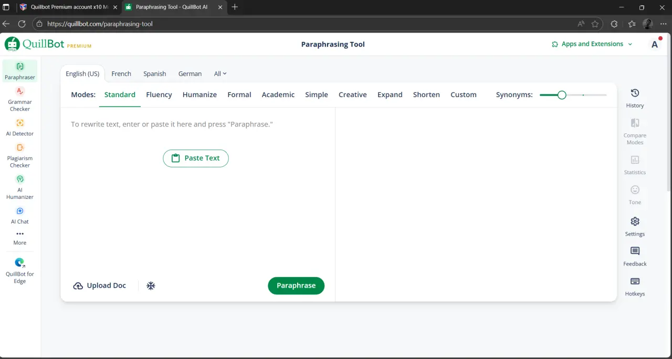Open the Plagiarism Checker tool
The width and height of the screenshot is (672, 359).
[x=20, y=155]
